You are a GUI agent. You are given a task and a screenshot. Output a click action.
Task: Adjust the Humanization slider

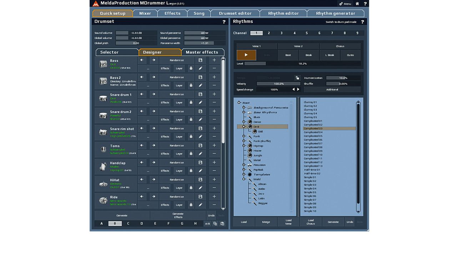tap(343, 78)
